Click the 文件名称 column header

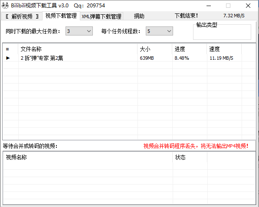pos(78,49)
